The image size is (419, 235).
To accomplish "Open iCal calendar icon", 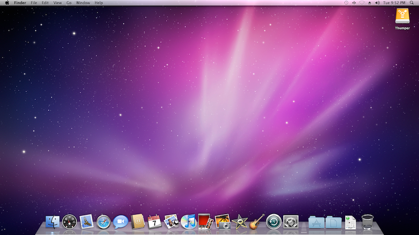I will pyautogui.click(x=155, y=222).
